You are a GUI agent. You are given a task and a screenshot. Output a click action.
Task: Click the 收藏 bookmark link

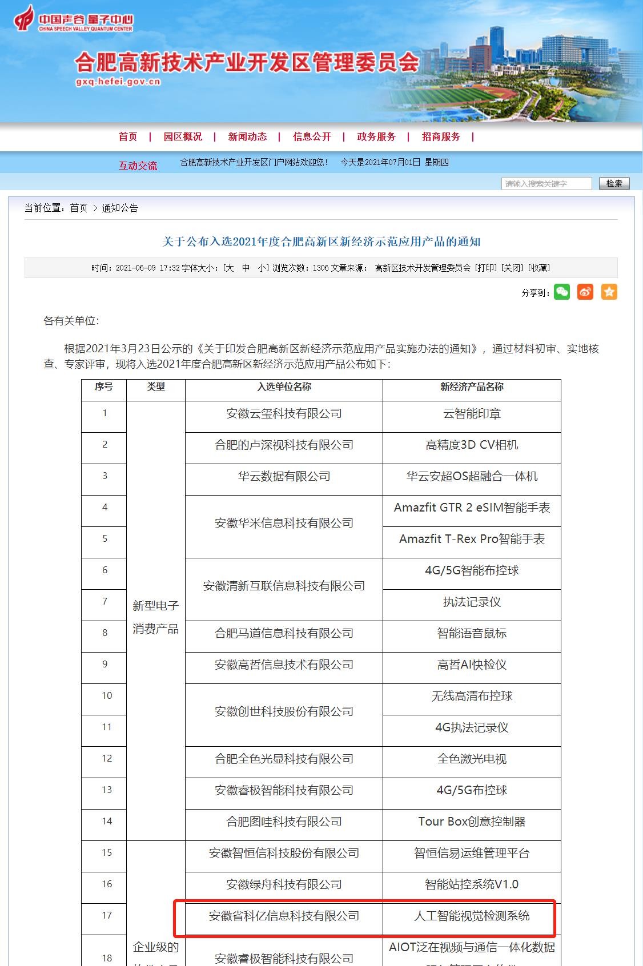pos(538,268)
